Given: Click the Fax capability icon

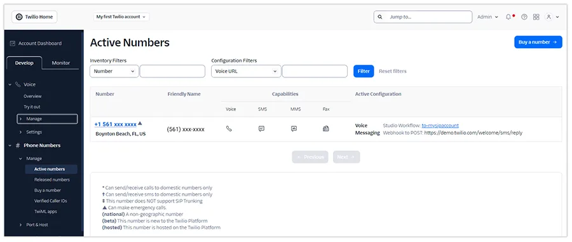Looking at the screenshot, I should coord(326,128).
